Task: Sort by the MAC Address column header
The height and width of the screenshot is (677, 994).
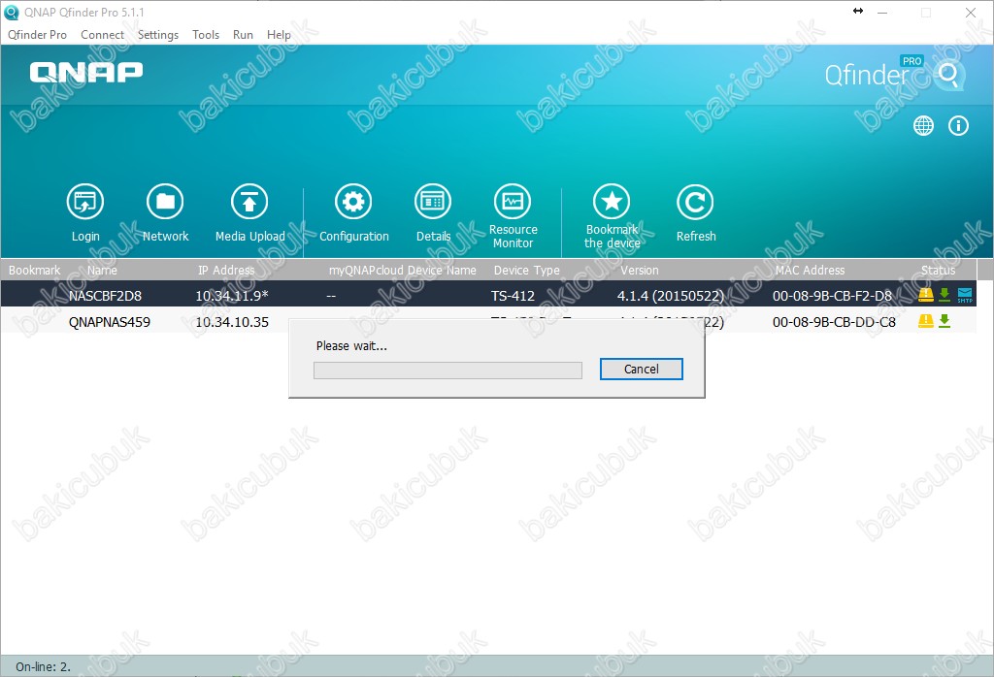Action: 810,270
